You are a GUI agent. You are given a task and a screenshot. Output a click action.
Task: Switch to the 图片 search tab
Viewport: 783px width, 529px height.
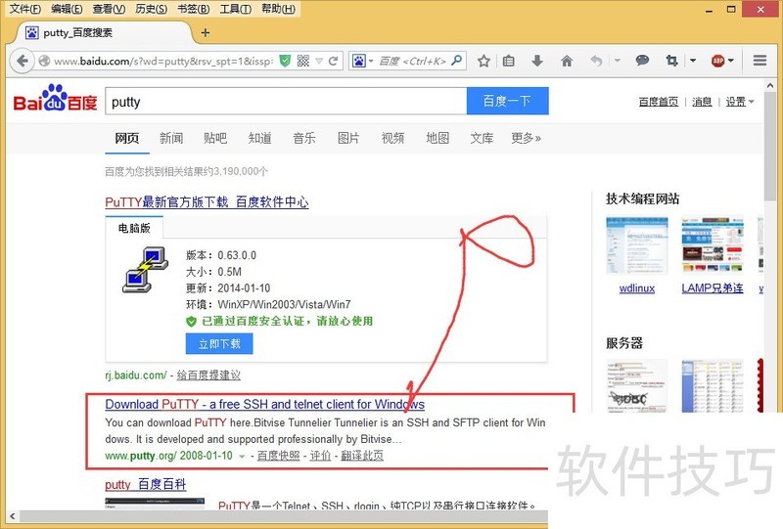click(348, 138)
